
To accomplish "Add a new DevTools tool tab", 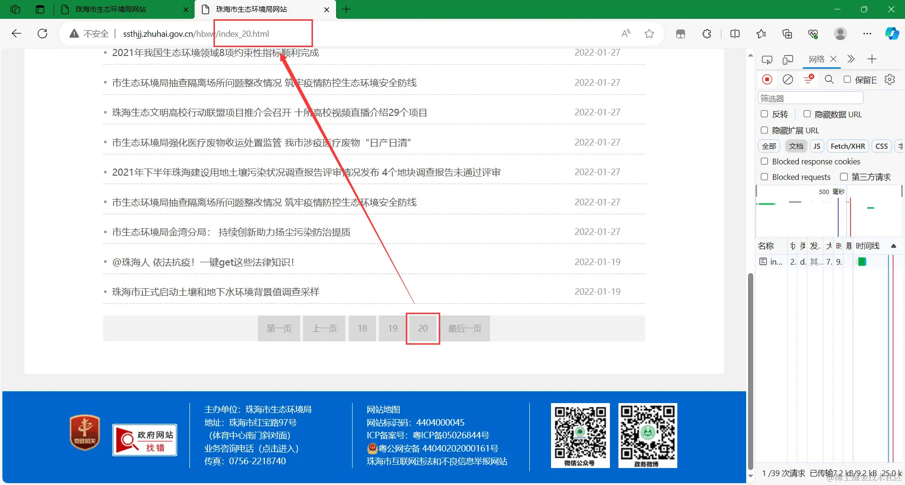I will point(872,59).
